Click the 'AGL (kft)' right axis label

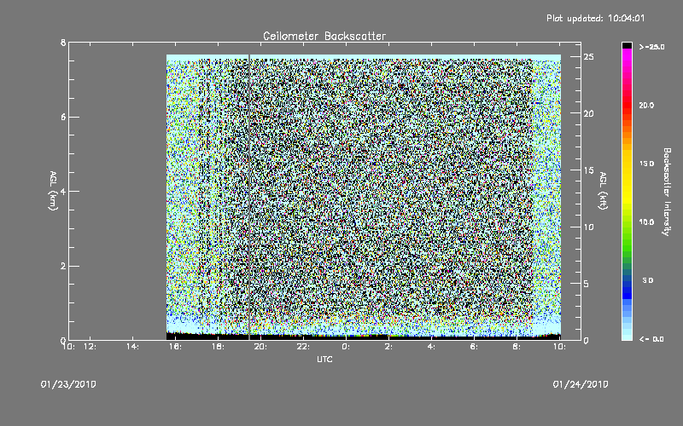604,191
